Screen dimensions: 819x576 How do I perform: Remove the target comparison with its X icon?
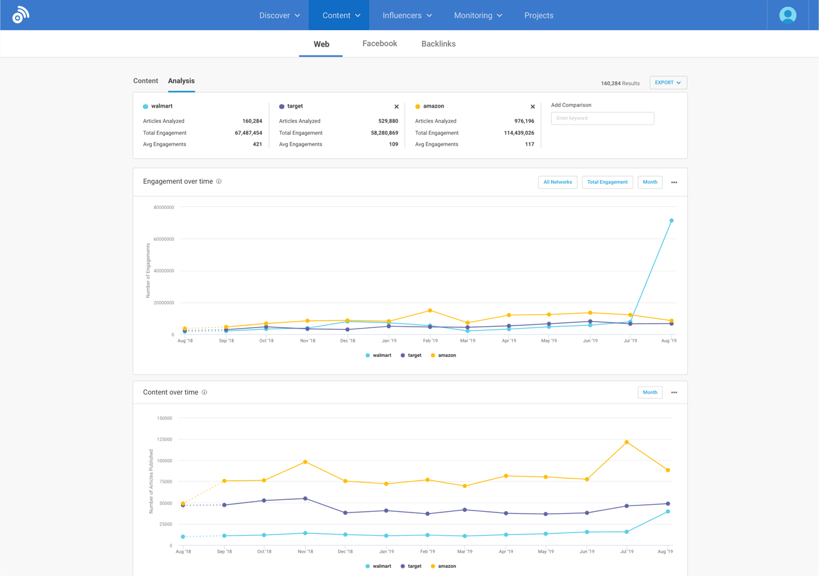point(396,106)
